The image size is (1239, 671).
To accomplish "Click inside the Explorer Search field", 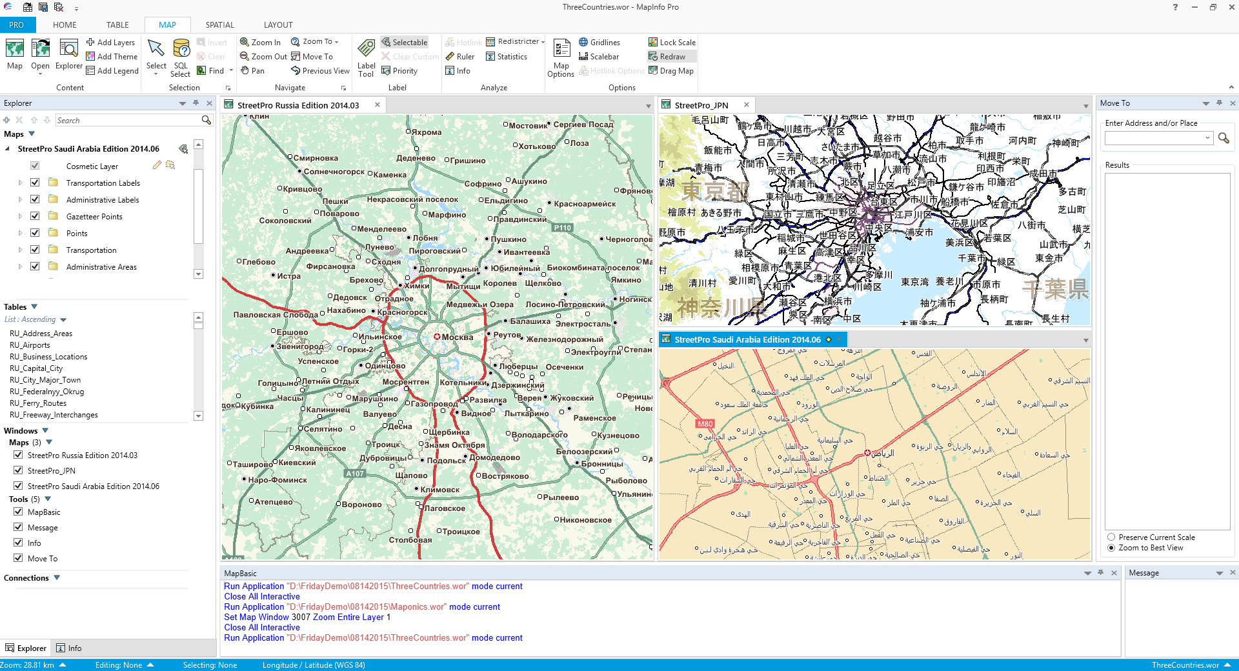I will point(128,121).
